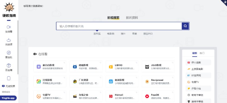The height and width of the screenshot is (103, 227).
Task: Click the JOJO影视 owl icon
Action: (x=147, y=67)
